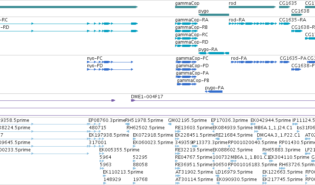Open the gammaCop-PC CDS
Viewport: 315px width, 185px height.
186,62
